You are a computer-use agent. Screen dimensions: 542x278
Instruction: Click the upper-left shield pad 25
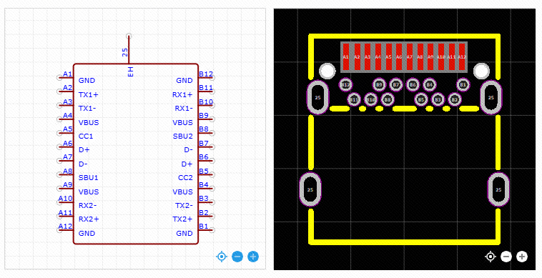click(317, 97)
